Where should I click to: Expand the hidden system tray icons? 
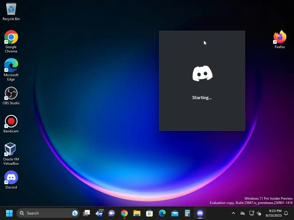pyautogui.click(x=233, y=213)
